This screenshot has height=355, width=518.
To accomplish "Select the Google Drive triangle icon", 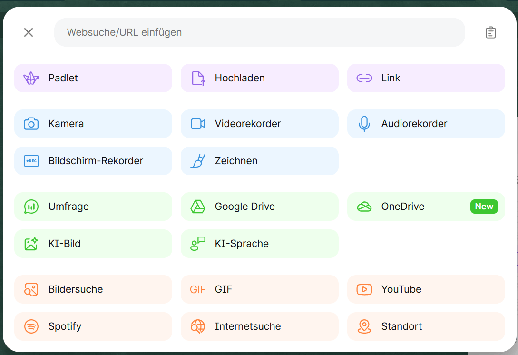I will pos(198,206).
